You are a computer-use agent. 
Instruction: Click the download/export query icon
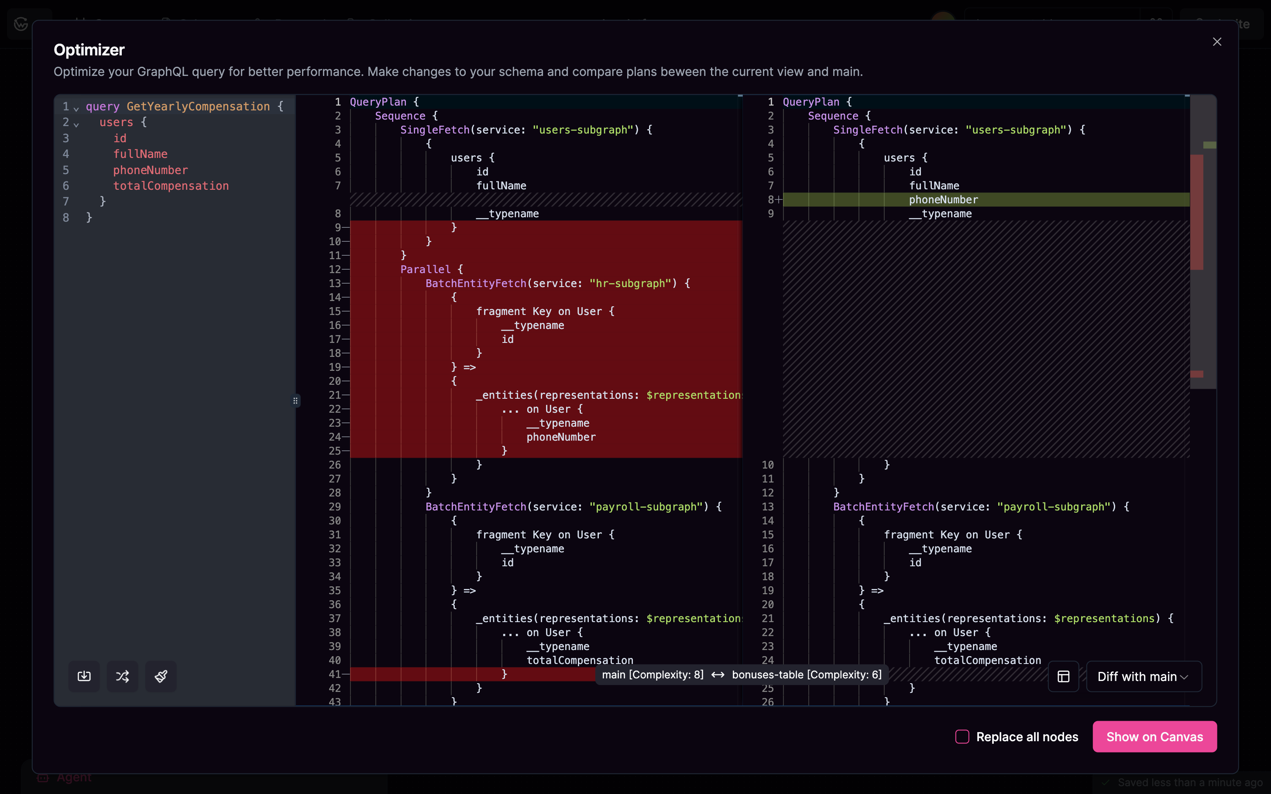84,676
